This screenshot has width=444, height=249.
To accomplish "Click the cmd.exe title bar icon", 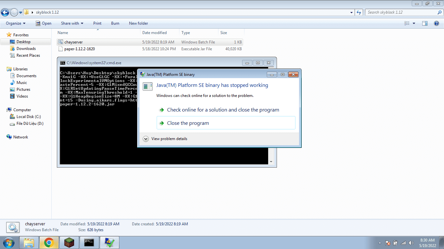I will pos(63,63).
